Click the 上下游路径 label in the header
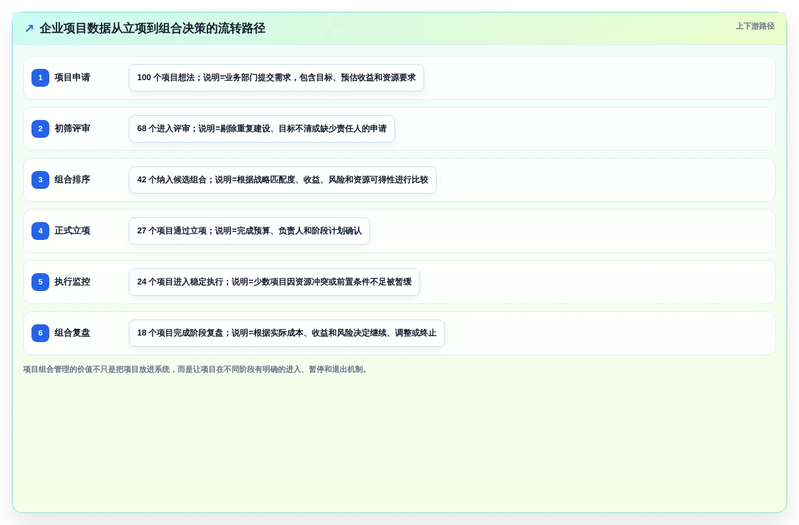 (755, 26)
